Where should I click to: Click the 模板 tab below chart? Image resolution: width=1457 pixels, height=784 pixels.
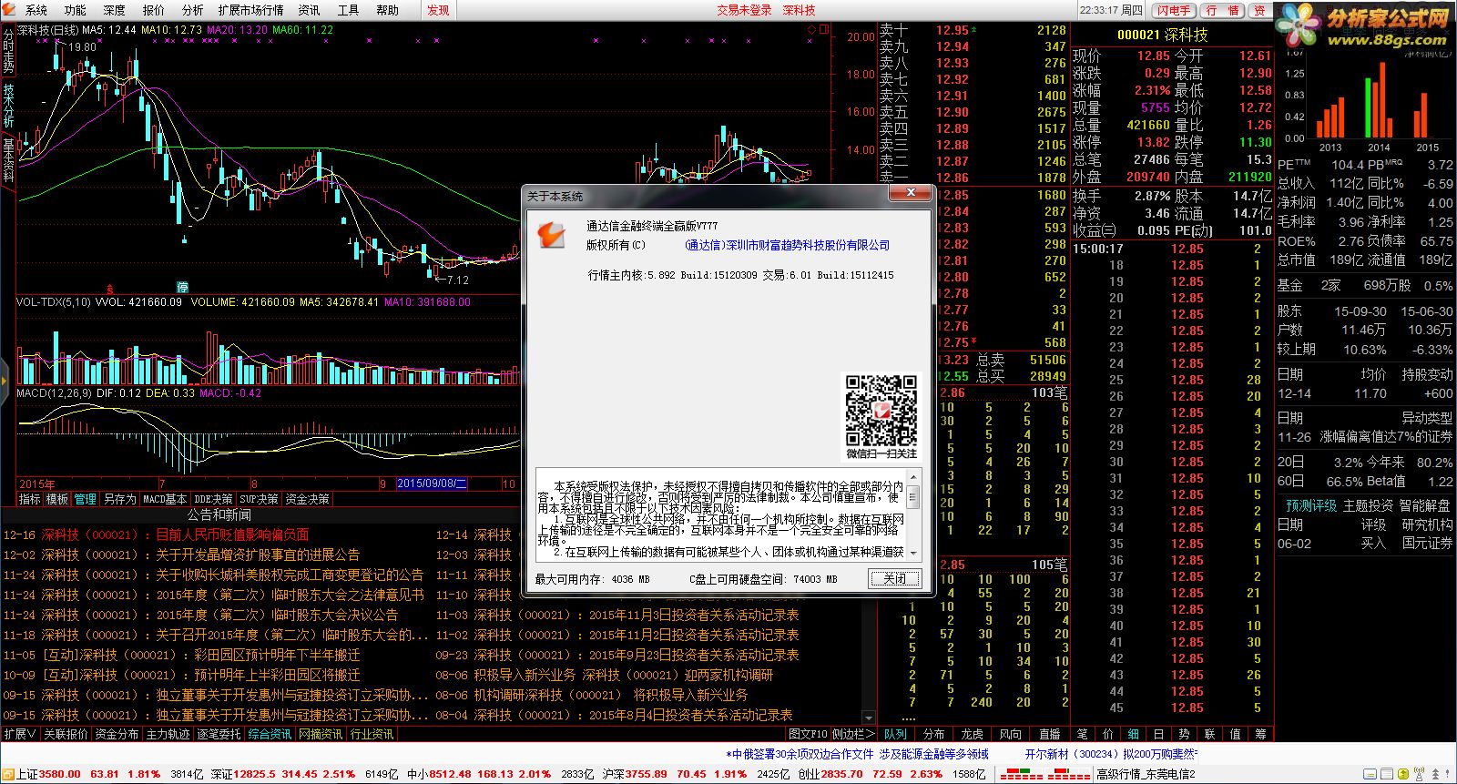coord(57,499)
